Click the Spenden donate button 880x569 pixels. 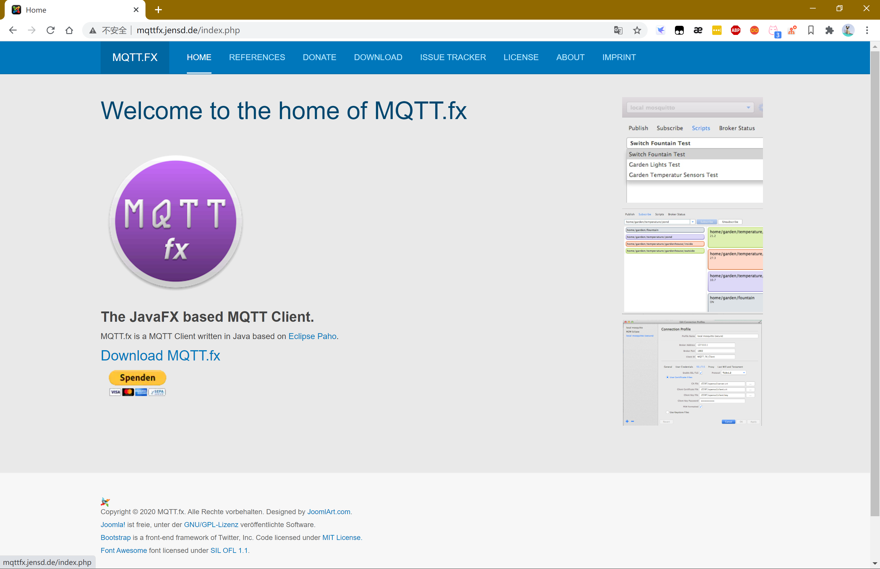138,377
